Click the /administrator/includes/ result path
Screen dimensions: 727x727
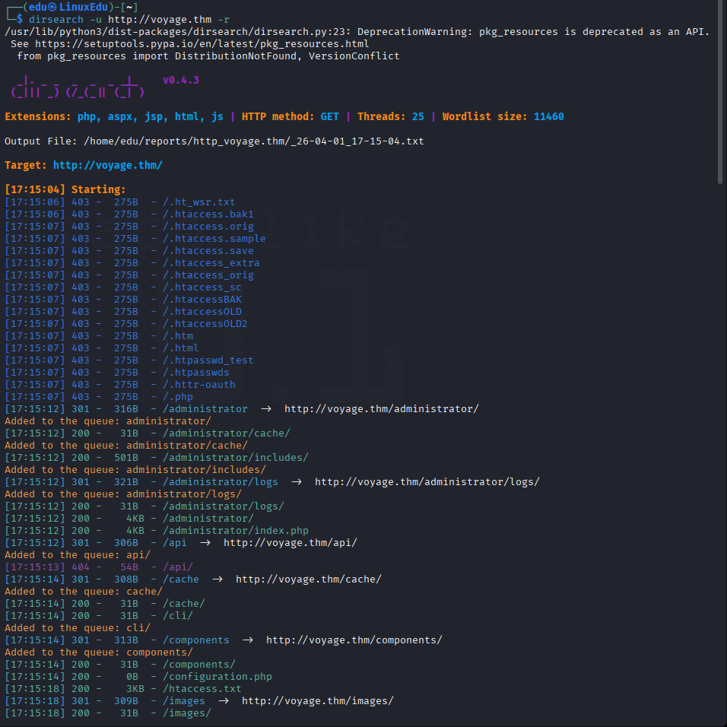(x=236, y=458)
